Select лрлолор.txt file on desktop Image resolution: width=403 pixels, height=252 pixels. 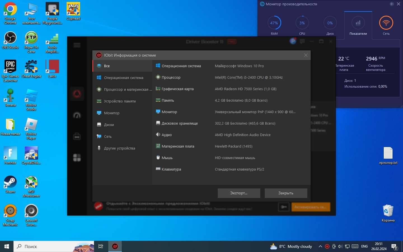pyautogui.click(x=388, y=156)
